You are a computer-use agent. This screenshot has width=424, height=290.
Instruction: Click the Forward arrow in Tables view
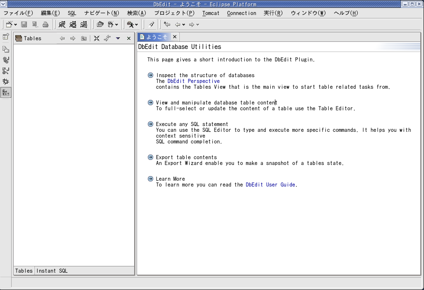pyautogui.click(x=73, y=39)
